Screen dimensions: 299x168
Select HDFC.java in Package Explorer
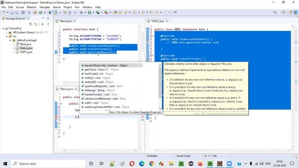coord(26,52)
